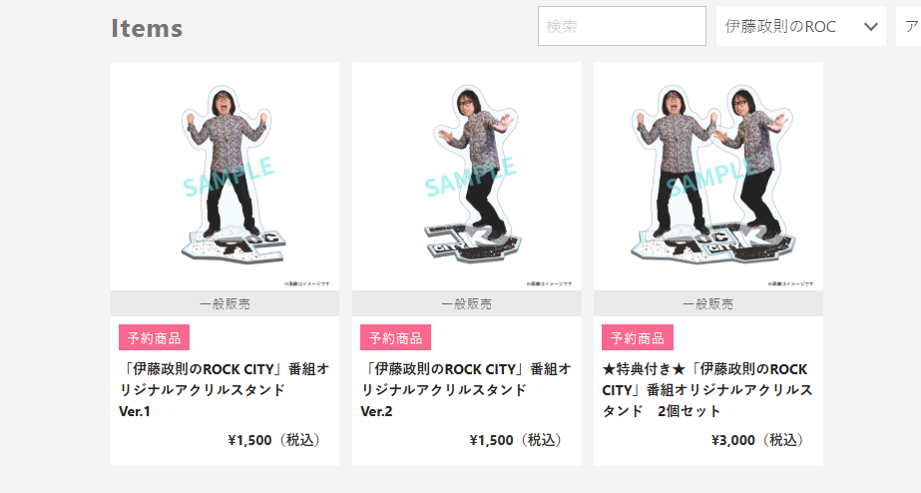Click the Ver.2 product title link
Viewport: 921px width, 493px height.
pos(466,390)
